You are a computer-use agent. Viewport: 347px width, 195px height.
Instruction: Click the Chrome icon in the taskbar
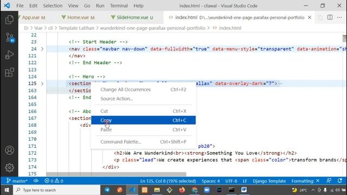click(x=195, y=190)
